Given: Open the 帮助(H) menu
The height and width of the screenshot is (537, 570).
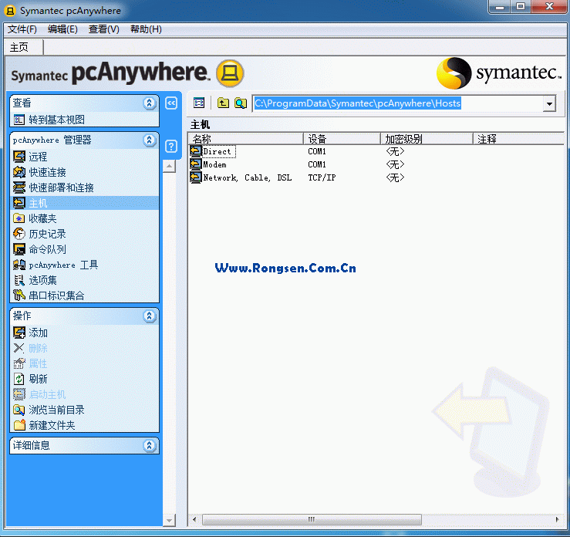Looking at the screenshot, I should [146, 29].
